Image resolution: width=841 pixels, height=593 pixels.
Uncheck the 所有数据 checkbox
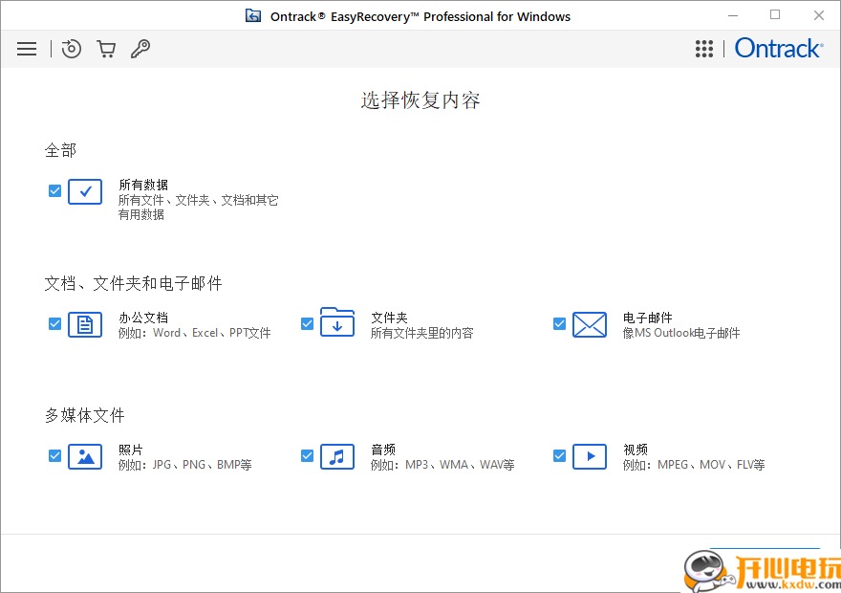pyautogui.click(x=54, y=190)
